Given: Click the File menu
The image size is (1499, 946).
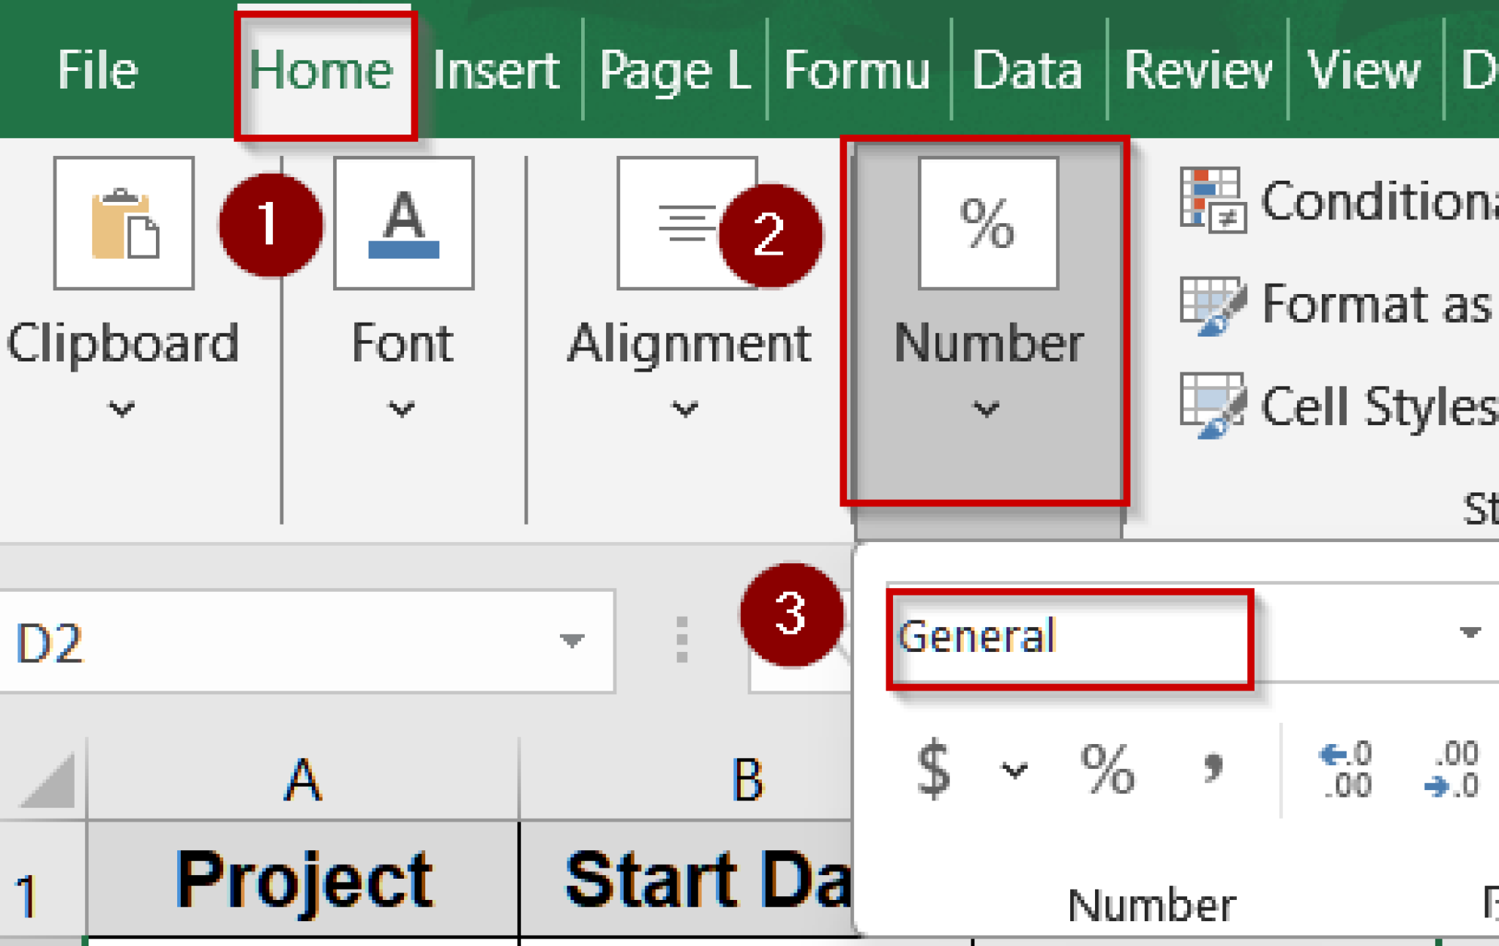Looking at the screenshot, I should [x=97, y=70].
